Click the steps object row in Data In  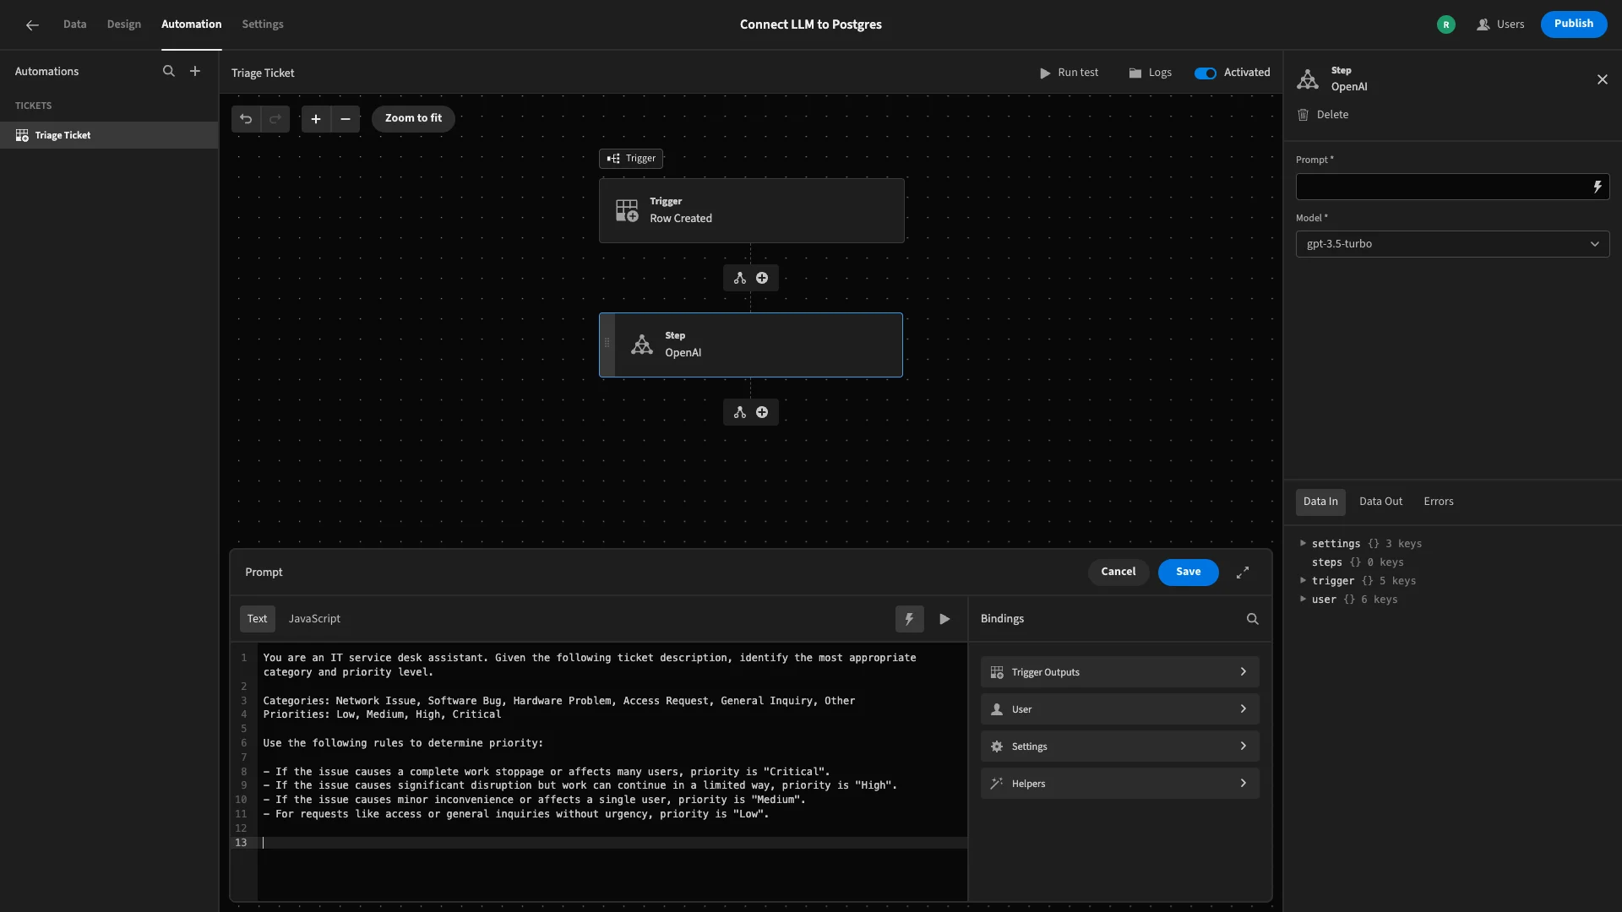click(1358, 562)
